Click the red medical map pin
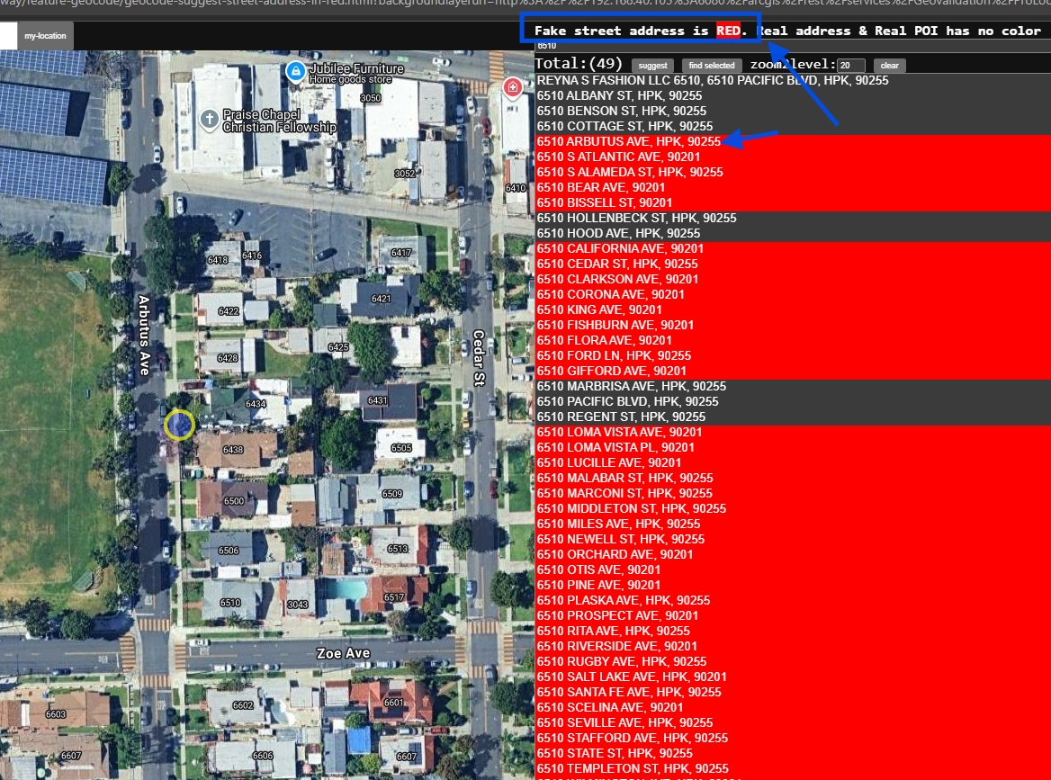This screenshot has width=1051, height=780. click(x=512, y=86)
